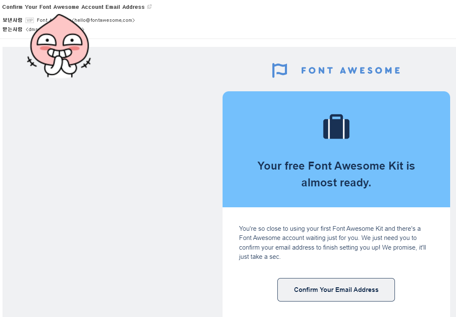
Task: Click the VIP badge next to sender
Action: pos(30,20)
